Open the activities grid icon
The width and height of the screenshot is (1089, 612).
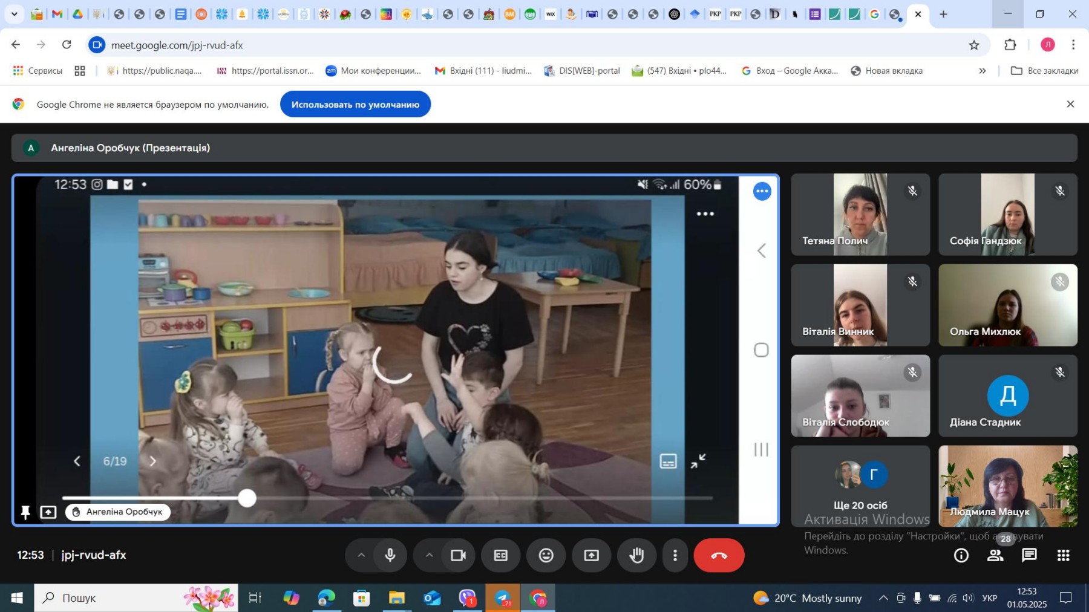pyautogui.click(x=1063, y=555)
